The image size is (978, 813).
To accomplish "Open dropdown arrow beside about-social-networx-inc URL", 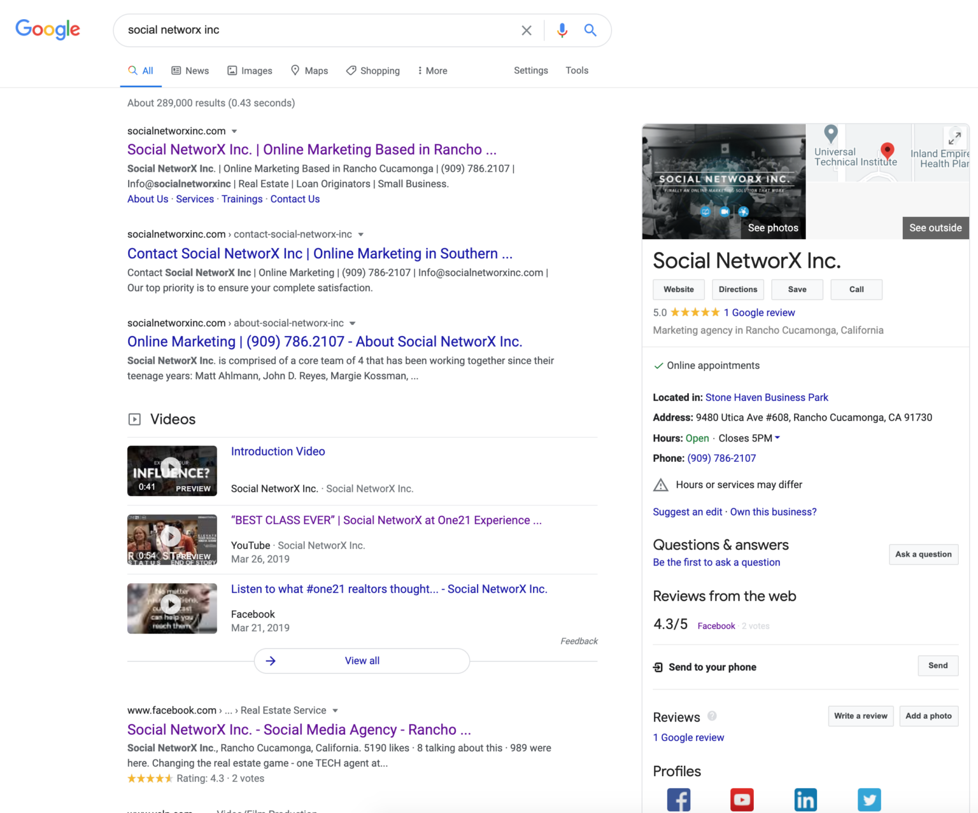I will pos(353,323).
